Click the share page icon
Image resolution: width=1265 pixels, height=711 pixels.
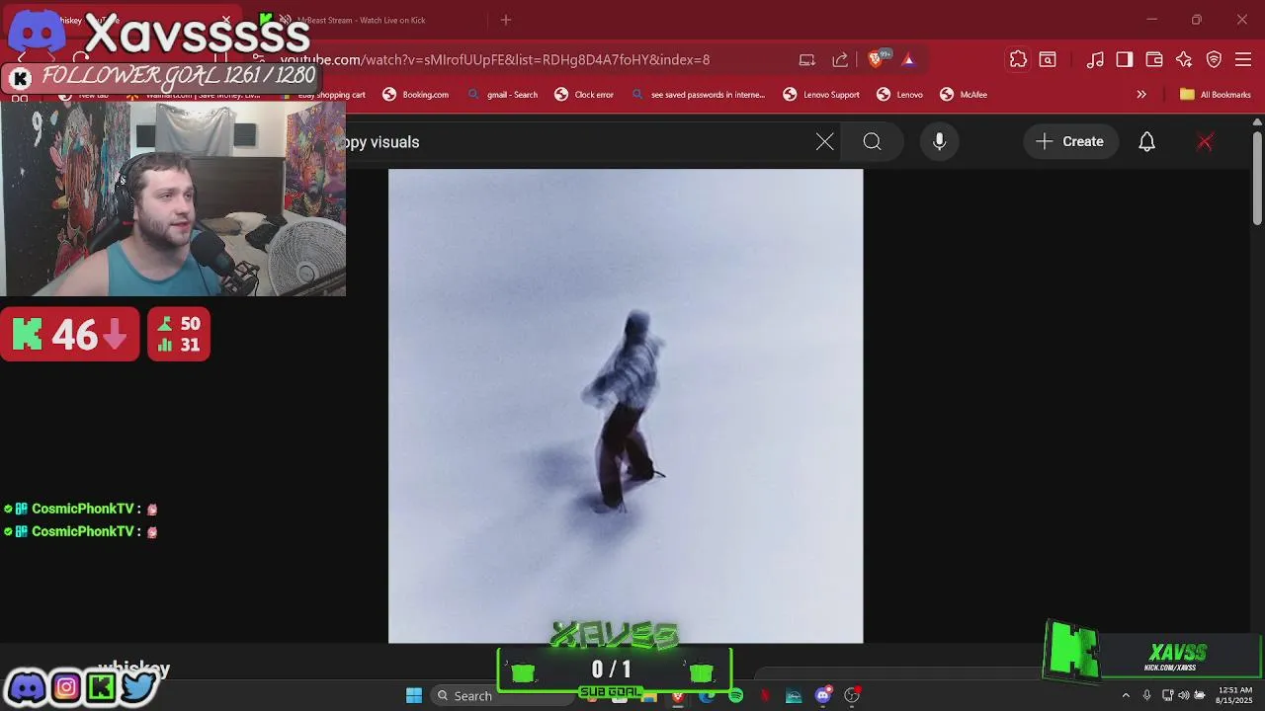[x=840, y=60]
